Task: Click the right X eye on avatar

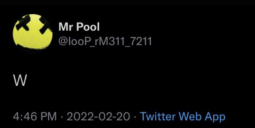Action: [x=45, y=25]
